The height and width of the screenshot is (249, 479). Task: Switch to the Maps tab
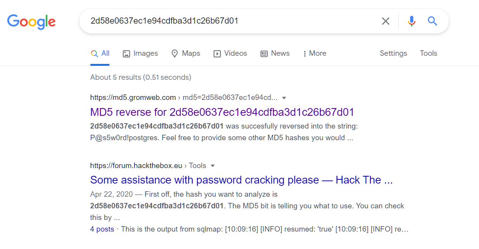[186, 53]
